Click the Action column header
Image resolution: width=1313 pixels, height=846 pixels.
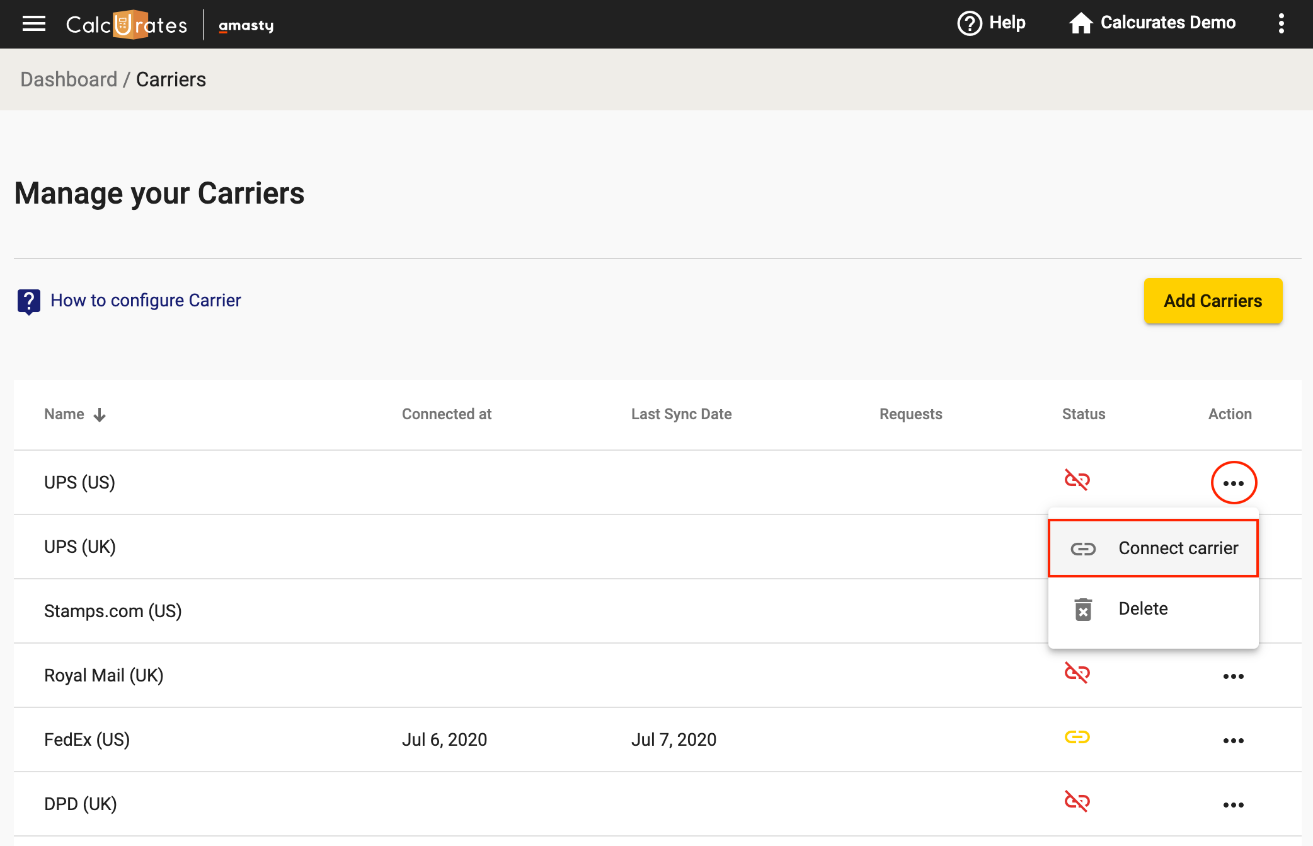(1230, 414)
